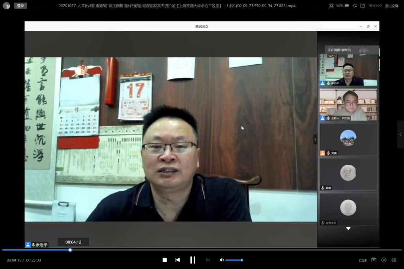This screenshot has height=269, width=404.
Task: Collapse participant strip with the chevron arrow
Action: (x=315, y=139)
